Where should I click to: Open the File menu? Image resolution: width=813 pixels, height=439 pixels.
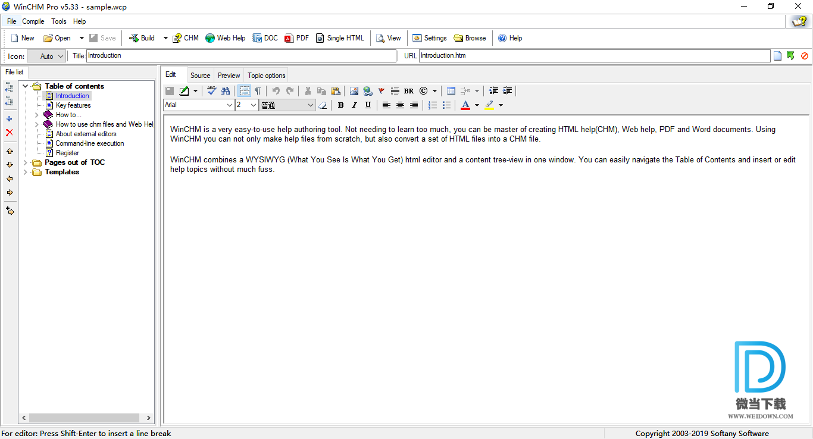click(x=12, y=21)
